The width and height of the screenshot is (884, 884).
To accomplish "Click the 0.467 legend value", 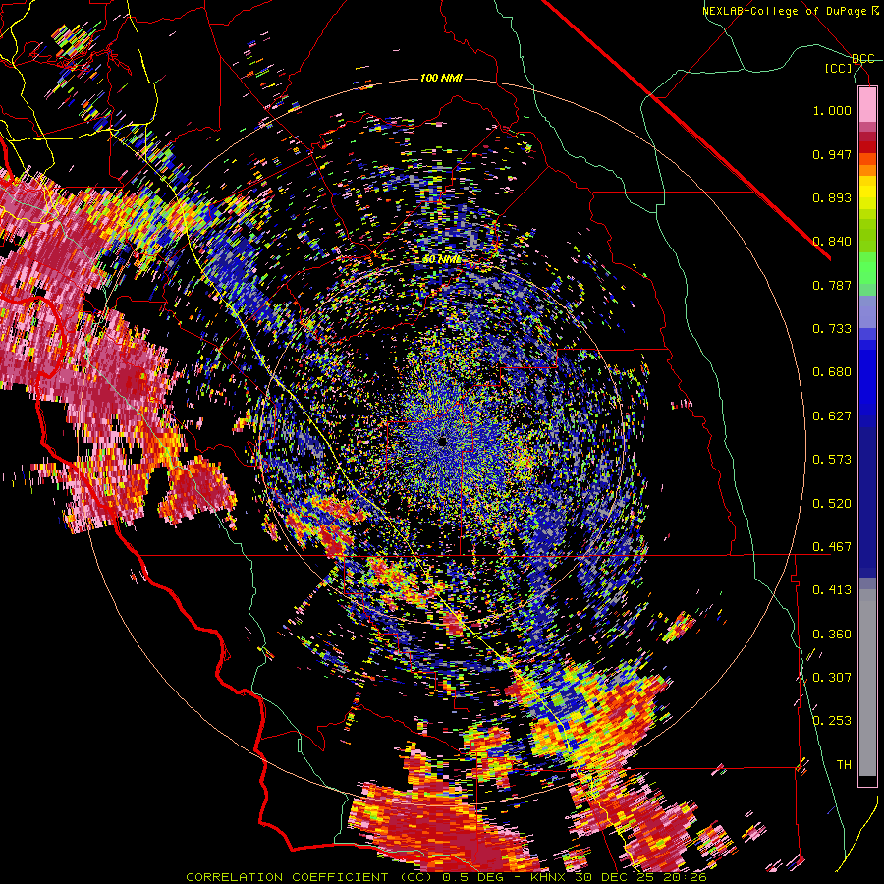I will pos(832,547).
